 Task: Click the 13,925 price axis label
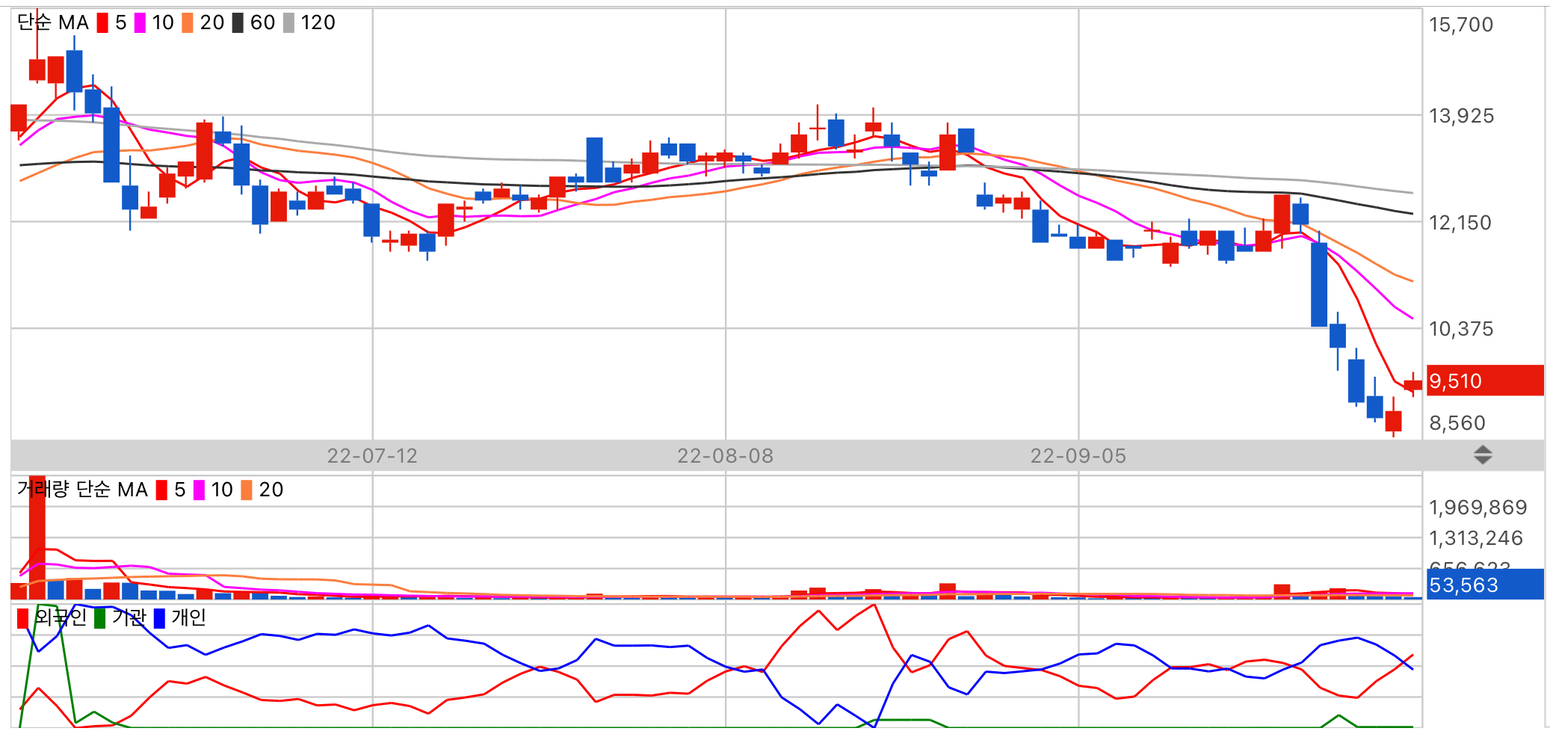tap(1461, 116)
